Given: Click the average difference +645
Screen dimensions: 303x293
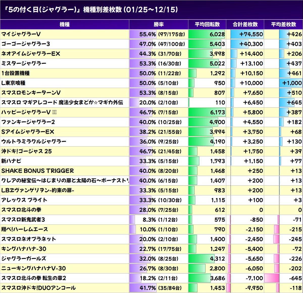Looking at the screenshot, I should coord(294,102).
